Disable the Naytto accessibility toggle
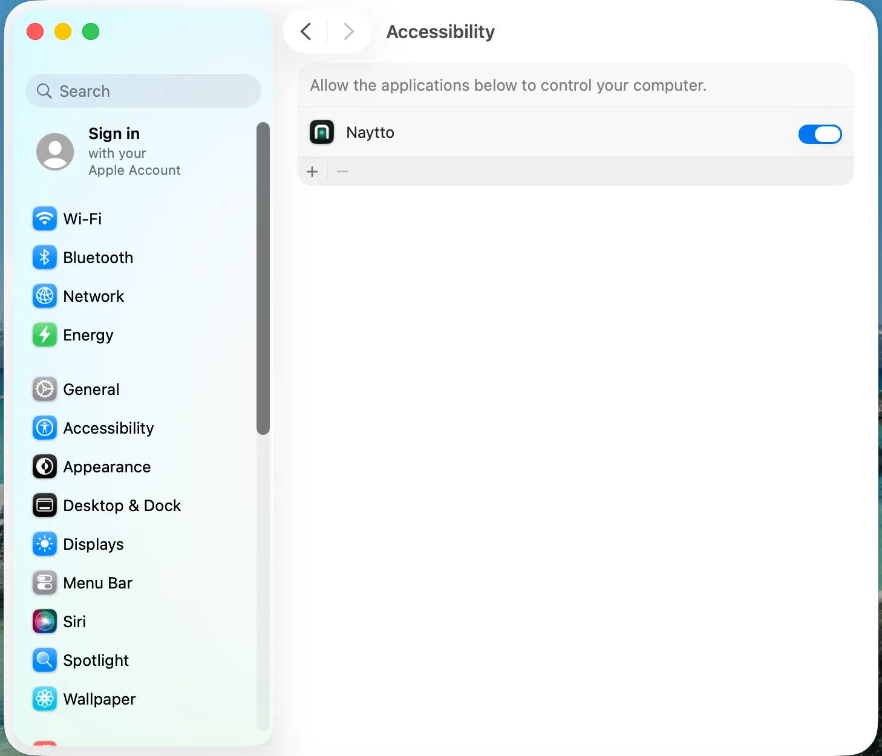This screenshot has height=756, width=882. (x=820, y=134)
